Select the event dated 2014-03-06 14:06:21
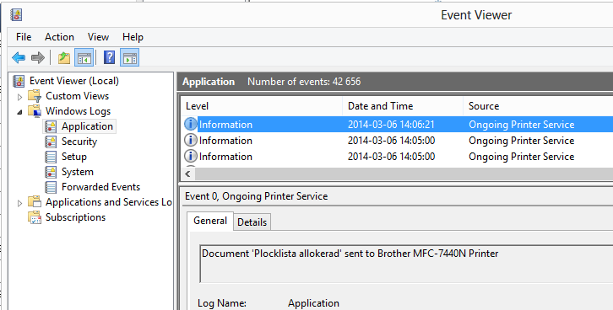The height and width of the screenshot is (310, 613). point(397,125)
